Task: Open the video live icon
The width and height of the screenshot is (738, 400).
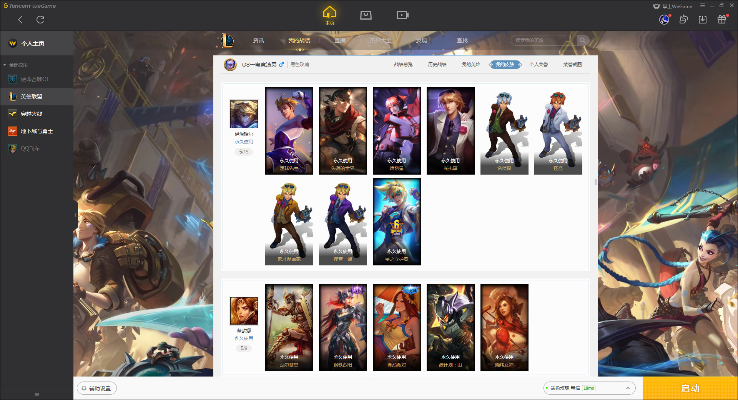Action: [x=402, y=15]
